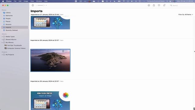Click the My Albums sidebar label
195x110 pixels.
click(9, 42)
